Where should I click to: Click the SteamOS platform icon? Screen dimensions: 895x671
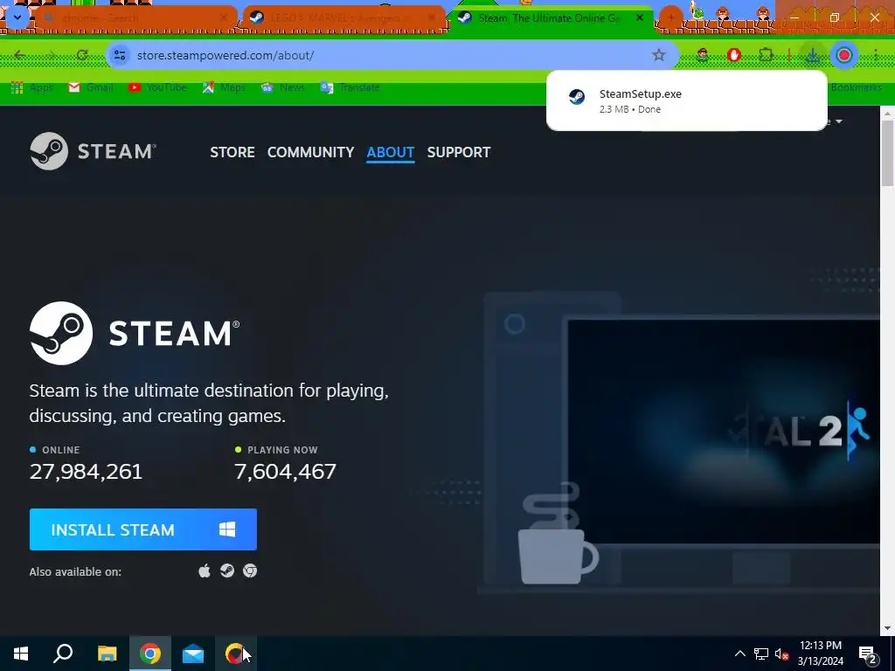[x=227, y=571]
